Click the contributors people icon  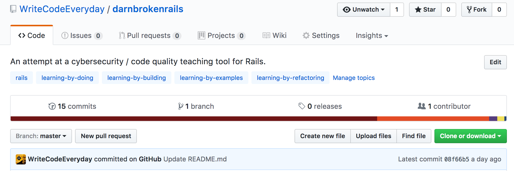[x=422, y=106]
